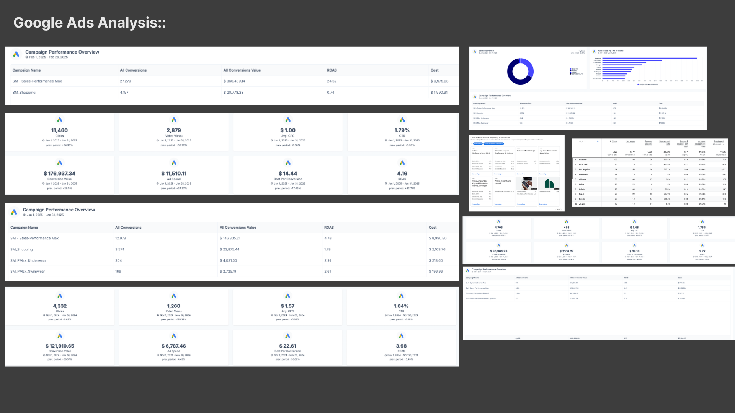This screenshot has height=413, width=735.
Task: Click the Google Ads icon above $176,937.34 Conversion Value
Action: coord(60,163)
